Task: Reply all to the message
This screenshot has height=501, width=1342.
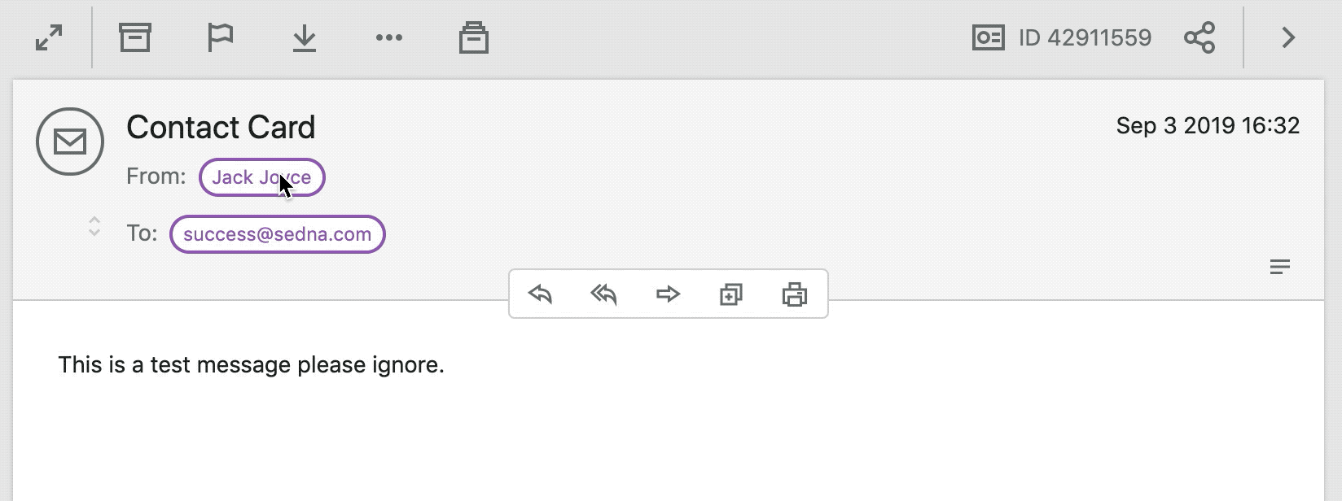Action: (603, 294)
